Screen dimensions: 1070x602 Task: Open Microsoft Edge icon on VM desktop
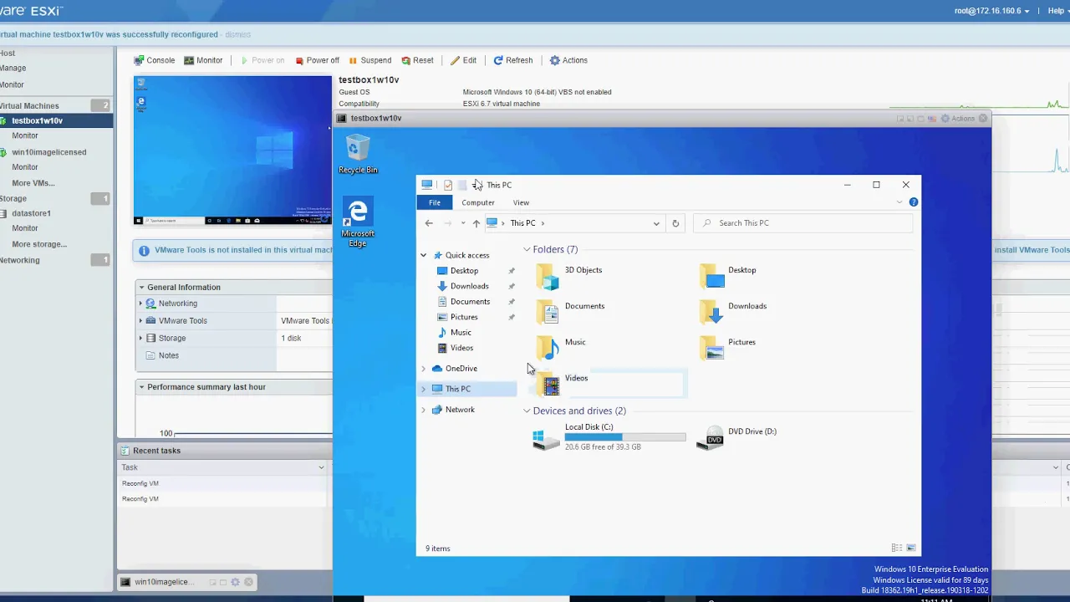pos(358,222)
